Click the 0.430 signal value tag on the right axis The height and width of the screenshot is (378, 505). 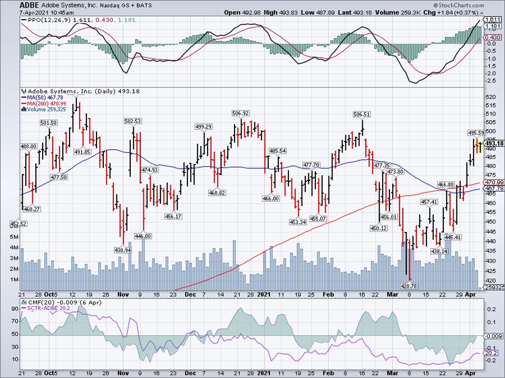point(493,37)
